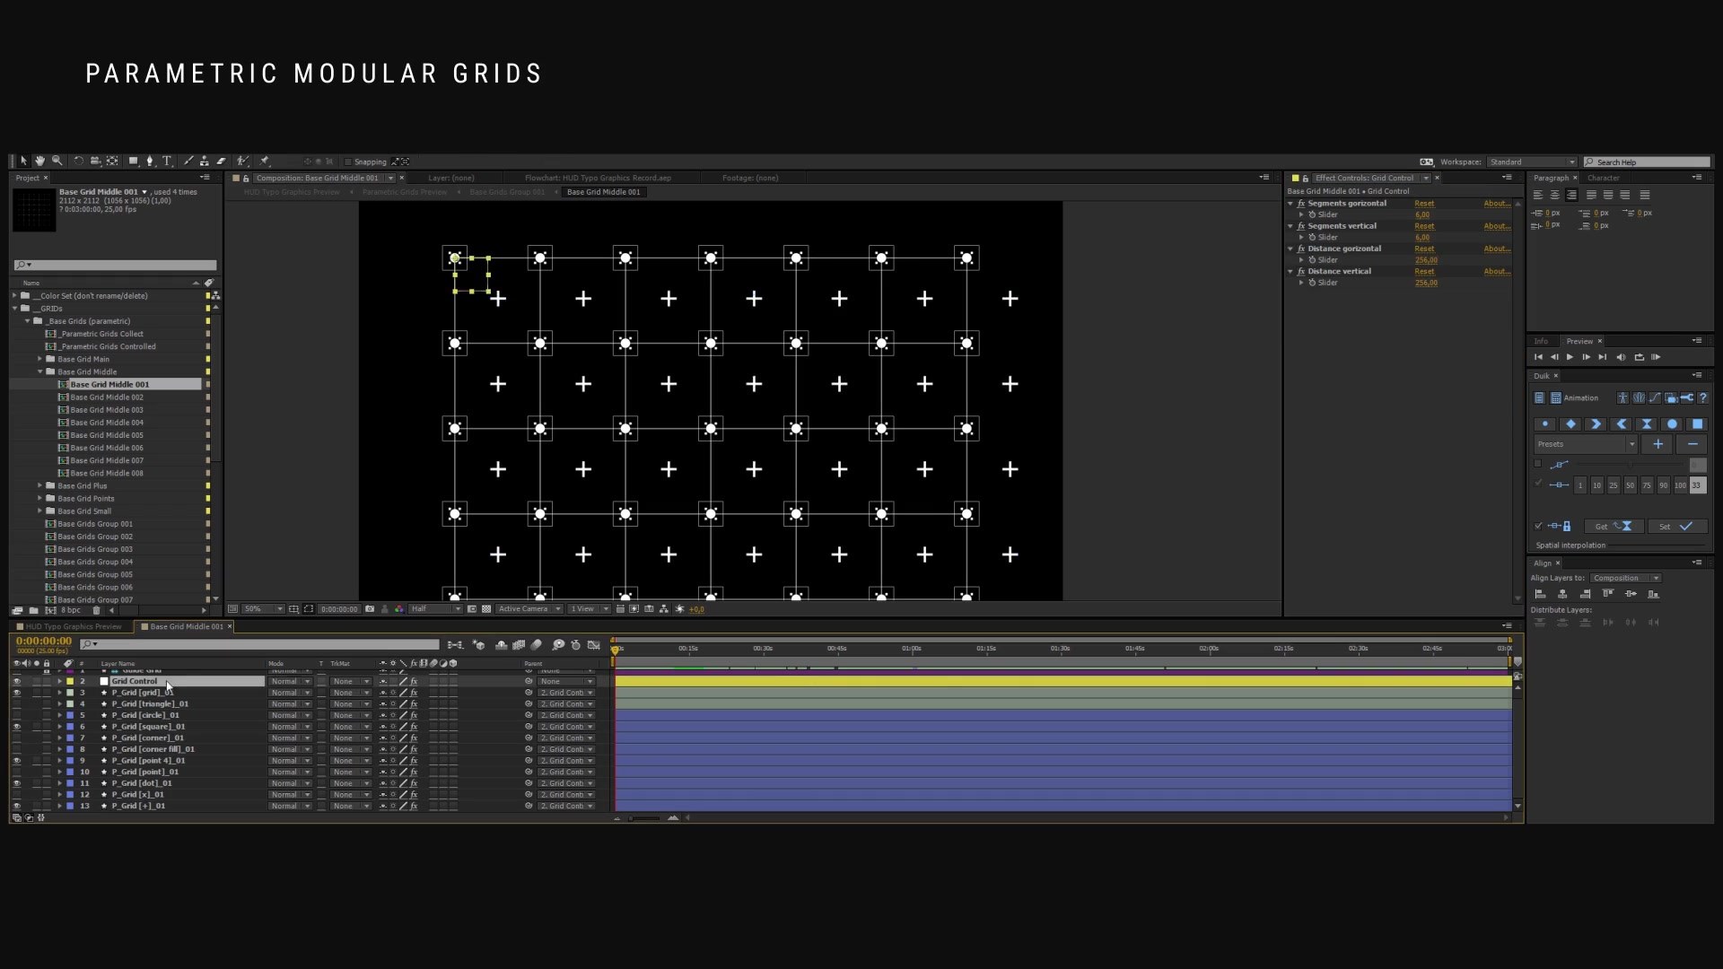The width and height of the screenshot is (1723, 969).
Task: Click Duik Get button
Action: point(1613,527)
